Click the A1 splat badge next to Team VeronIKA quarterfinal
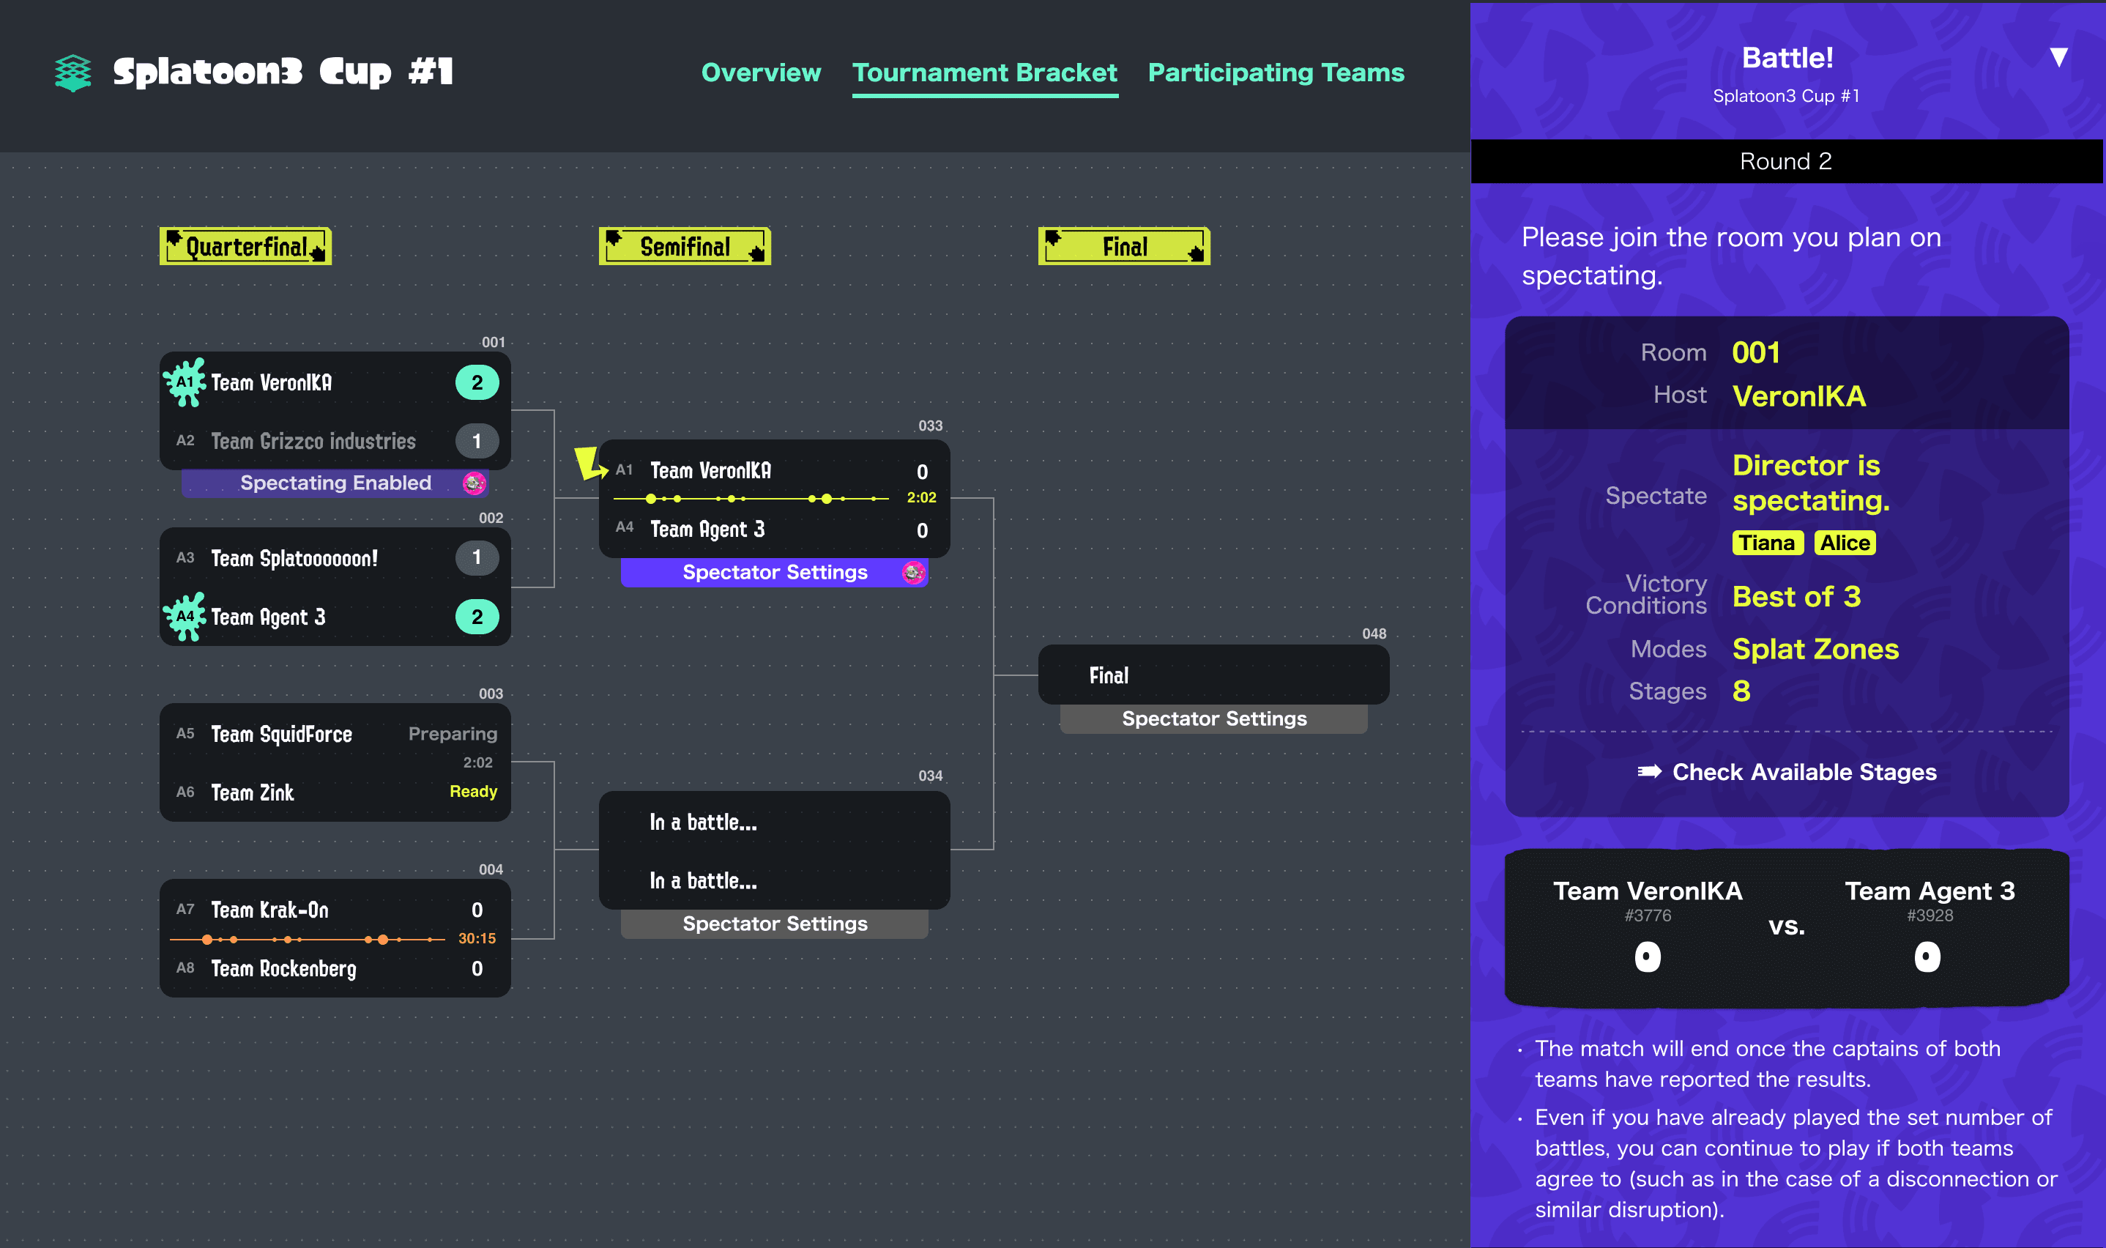This screenshot has height=1248, width=2106. click(185, 382)
